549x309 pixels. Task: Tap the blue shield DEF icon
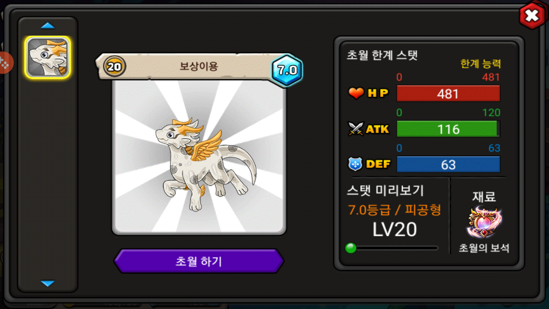click(x=356, y=164)
